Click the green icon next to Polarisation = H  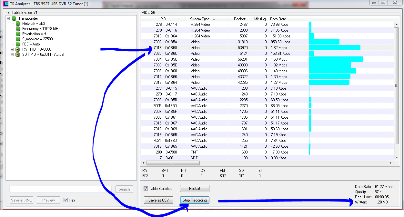coord(18,34)
